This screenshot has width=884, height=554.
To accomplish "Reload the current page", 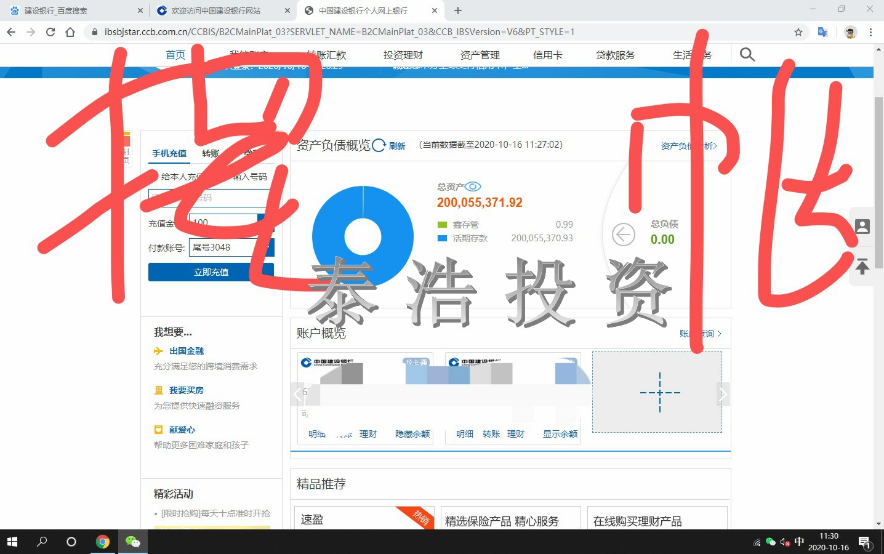I will point(50,32).
